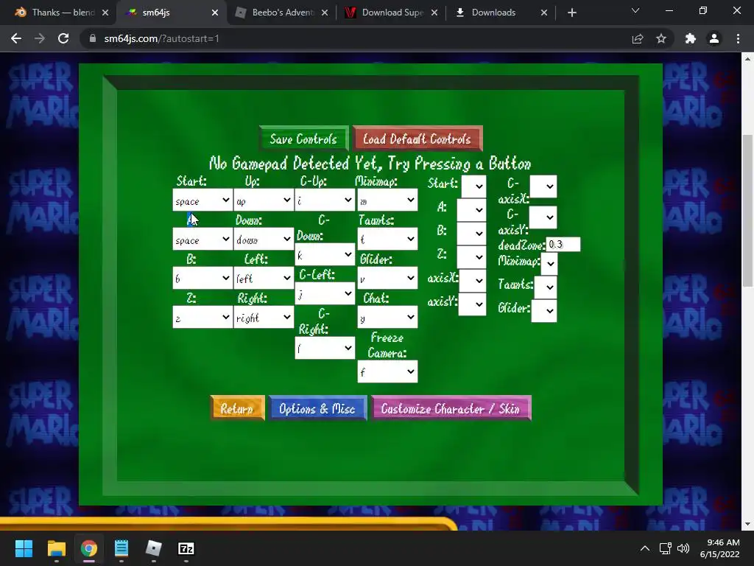
Task: Click the Return button
Action: (x=237, y=408)
